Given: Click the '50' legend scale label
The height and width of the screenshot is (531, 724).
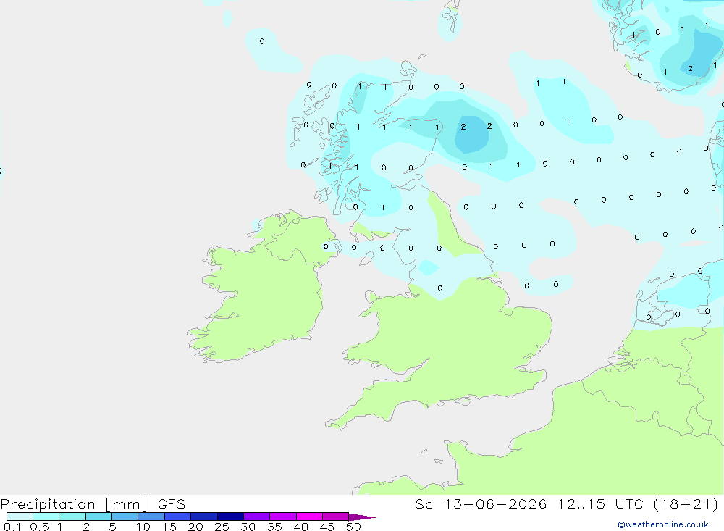Looking at the screenshot, I should pos(353,527).
